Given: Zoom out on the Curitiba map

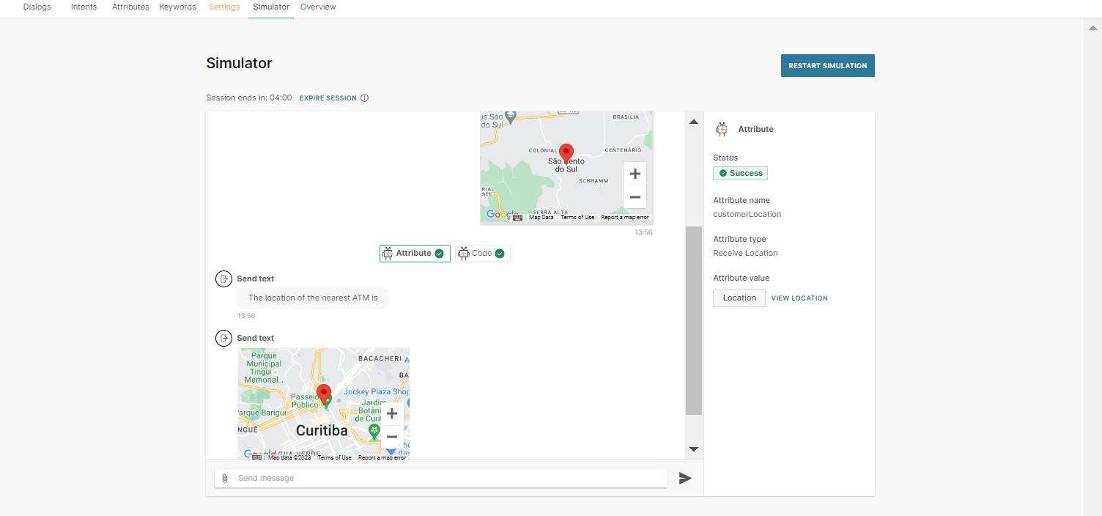Looking at the screenshot, I should coord(391,437).
